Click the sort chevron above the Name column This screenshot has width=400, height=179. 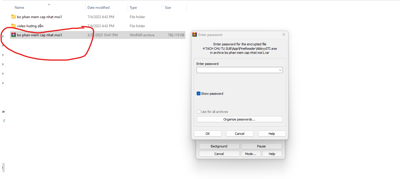(49, 4)
